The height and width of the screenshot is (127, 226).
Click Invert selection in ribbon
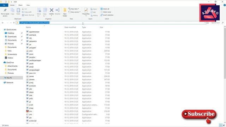tap(107, 15)
